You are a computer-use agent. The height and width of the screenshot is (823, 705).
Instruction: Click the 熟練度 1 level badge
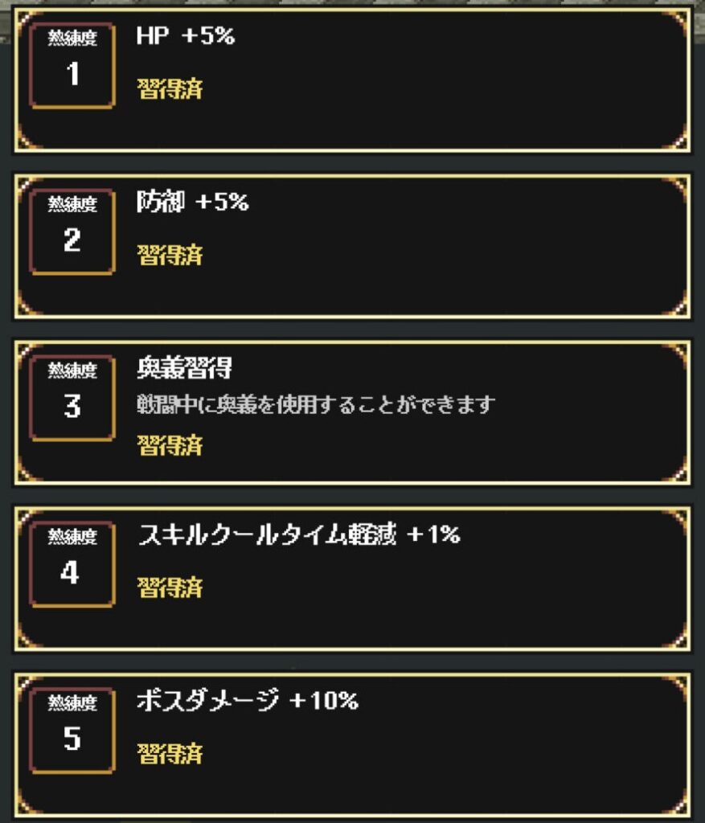coord(72,66)
